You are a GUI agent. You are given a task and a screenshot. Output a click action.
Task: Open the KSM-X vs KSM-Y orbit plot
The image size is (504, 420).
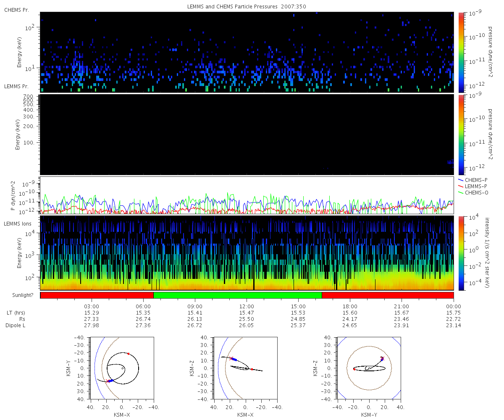(x=122, y=368)
